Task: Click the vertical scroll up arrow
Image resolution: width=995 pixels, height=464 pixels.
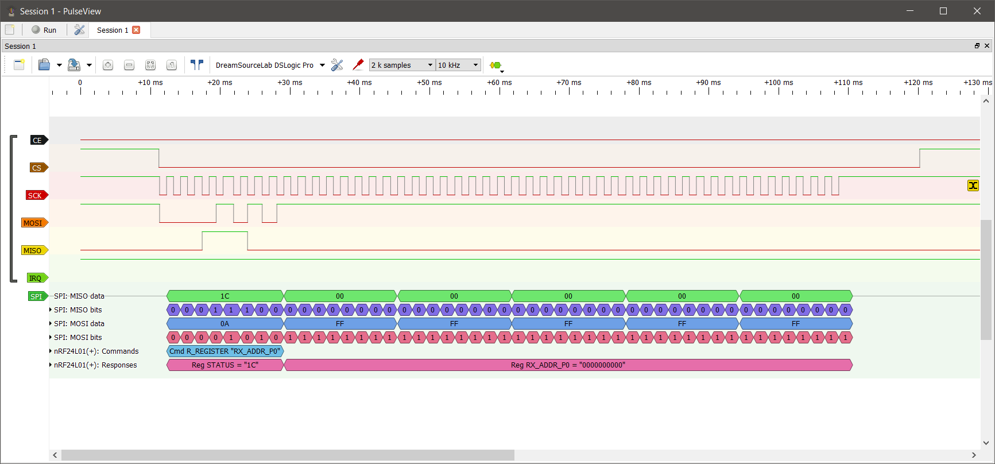Action: point(986,101)
